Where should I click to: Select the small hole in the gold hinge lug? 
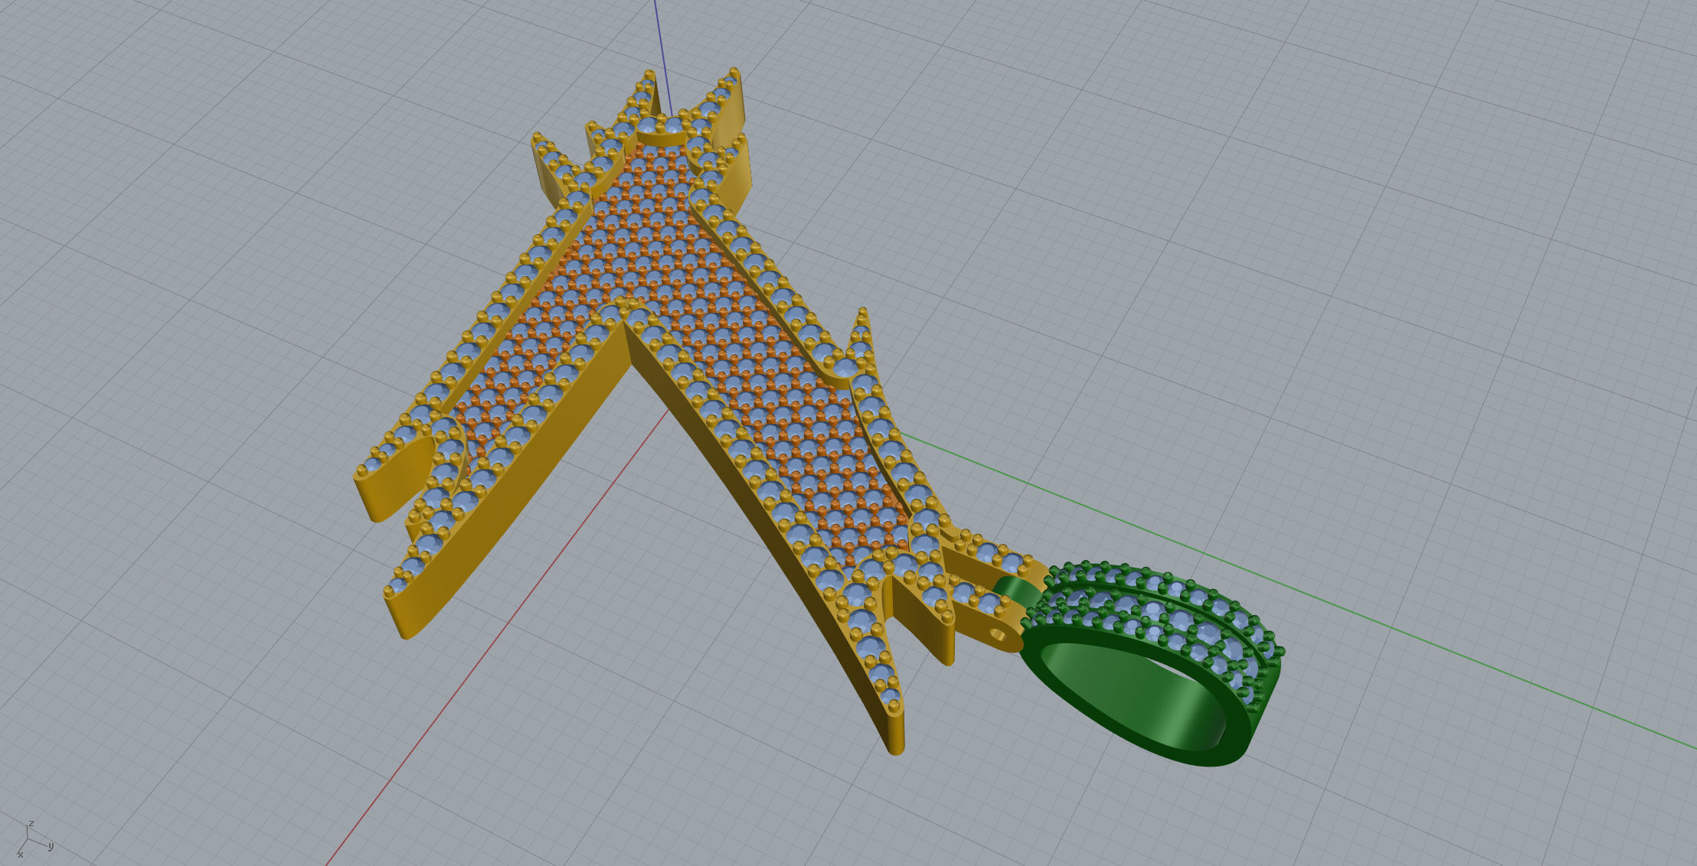click(998, 634)
